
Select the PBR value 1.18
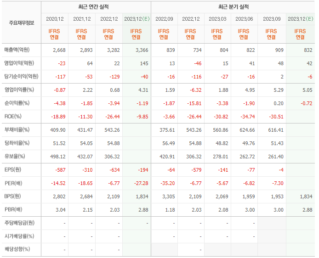click(170, 210)
